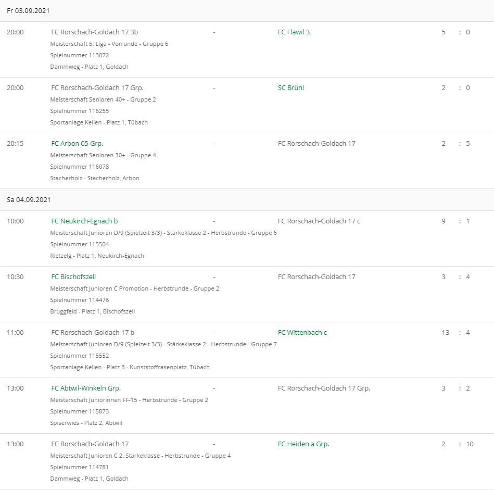Screen dimensions: 494x490
Task: Click the FC Abtwil-Winkeln Grp. link
Action: (x=86, y=388)
